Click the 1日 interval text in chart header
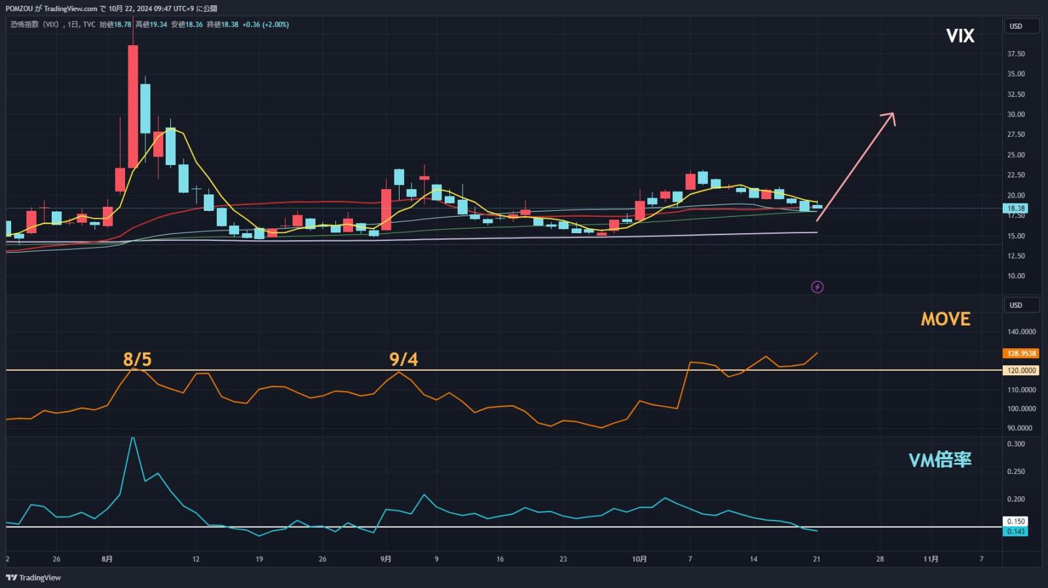Image resolution: width=1048 pixels, height=588 pixels. (x=73, y=24)
